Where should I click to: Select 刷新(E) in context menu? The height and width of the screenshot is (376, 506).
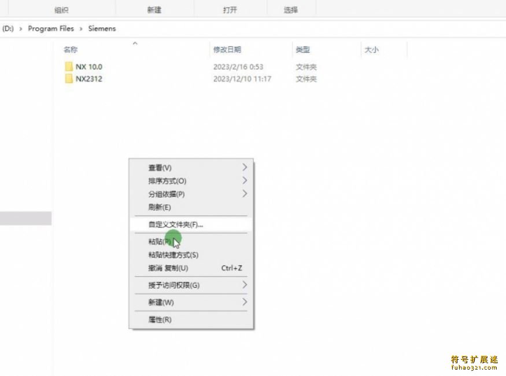pos(160,207)
